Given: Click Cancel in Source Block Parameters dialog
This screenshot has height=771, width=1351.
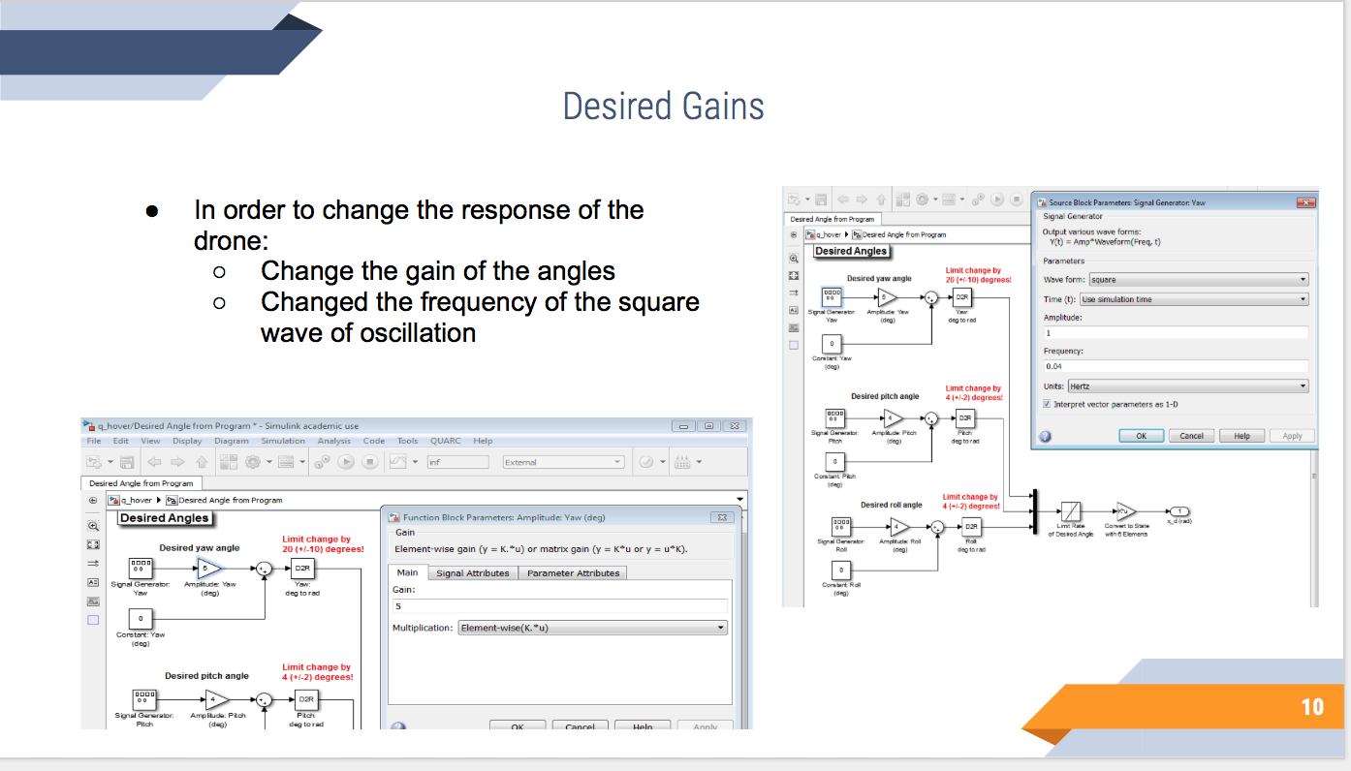Looking at the screenshot, I should [x=1191, y=436].
